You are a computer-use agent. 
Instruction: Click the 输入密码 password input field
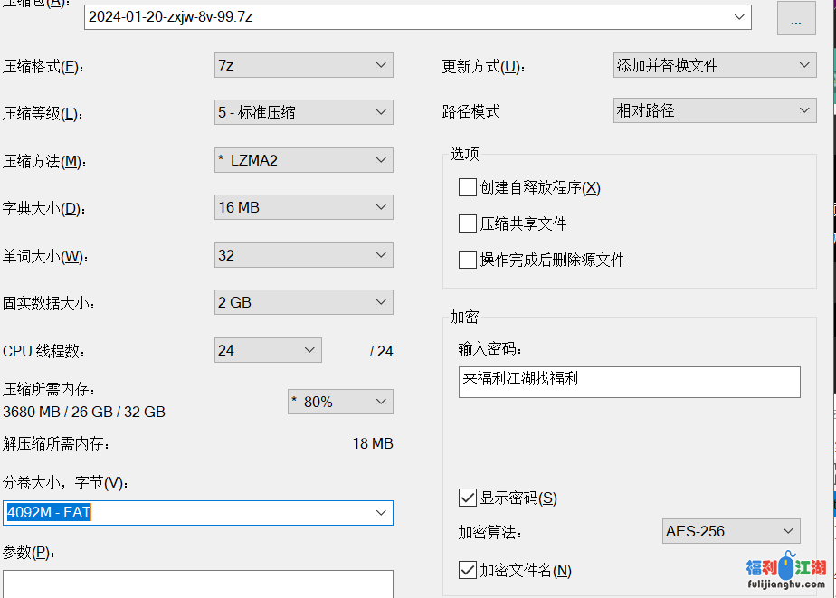pos(629,381)
